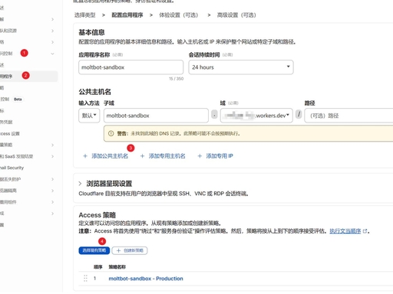The image size is (393, 294).
Task: Focus the 应用程序名称 field containing moltbot-sandbox
Action: coord(131,67)
